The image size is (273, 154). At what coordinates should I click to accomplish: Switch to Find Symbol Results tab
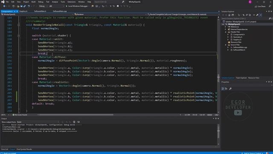pyautogui.click(x=24, y=149)
